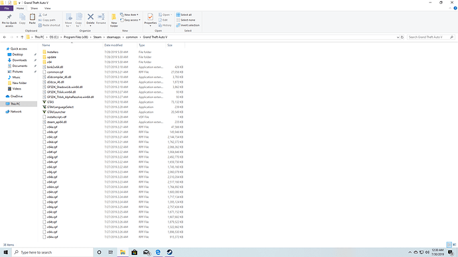Open the New item dropdown
Screen dimensions: 458x257
point(129,15)
